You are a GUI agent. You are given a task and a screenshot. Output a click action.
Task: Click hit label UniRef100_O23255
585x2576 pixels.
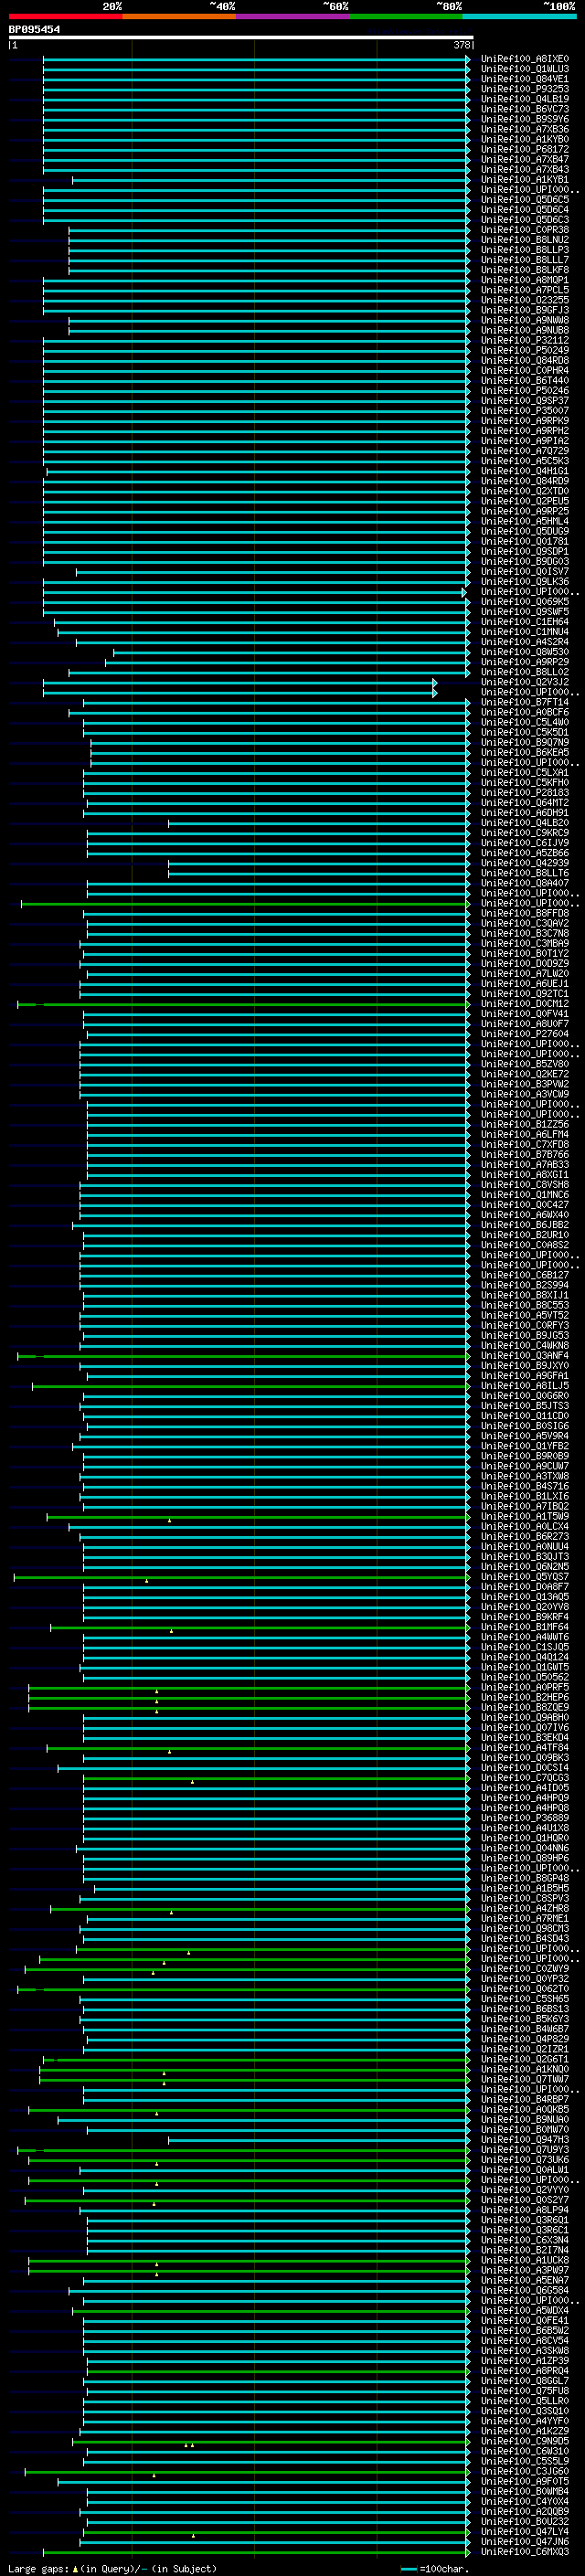(x=524, y=300)
